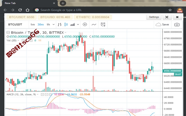The height and width of the screenshot is (116, 186).
Task: Click the BTC/USD: 6516.465 ticker
Action: click(55, 17)
